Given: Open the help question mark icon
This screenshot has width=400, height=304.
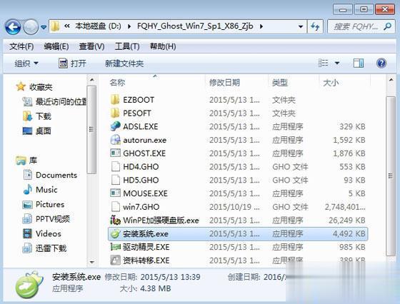Looking at the screenshot, I should 381,63.
